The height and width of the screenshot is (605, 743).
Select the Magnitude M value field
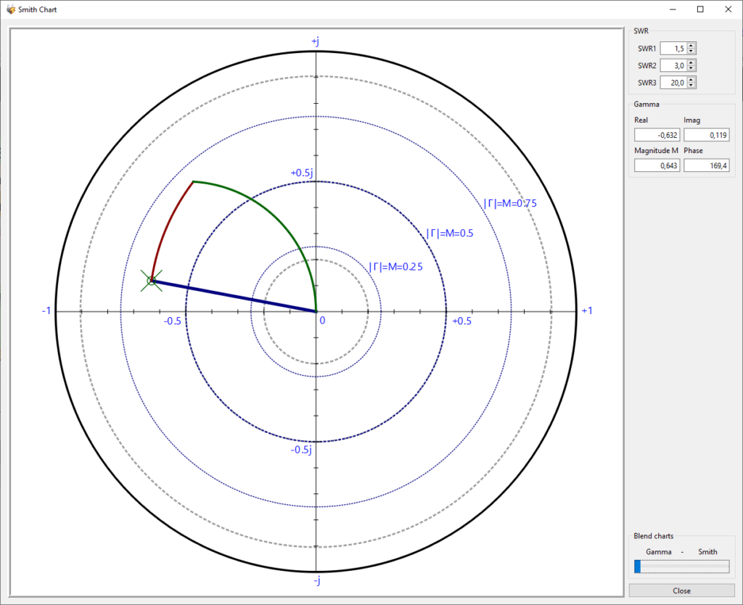(x=657, y=165)
